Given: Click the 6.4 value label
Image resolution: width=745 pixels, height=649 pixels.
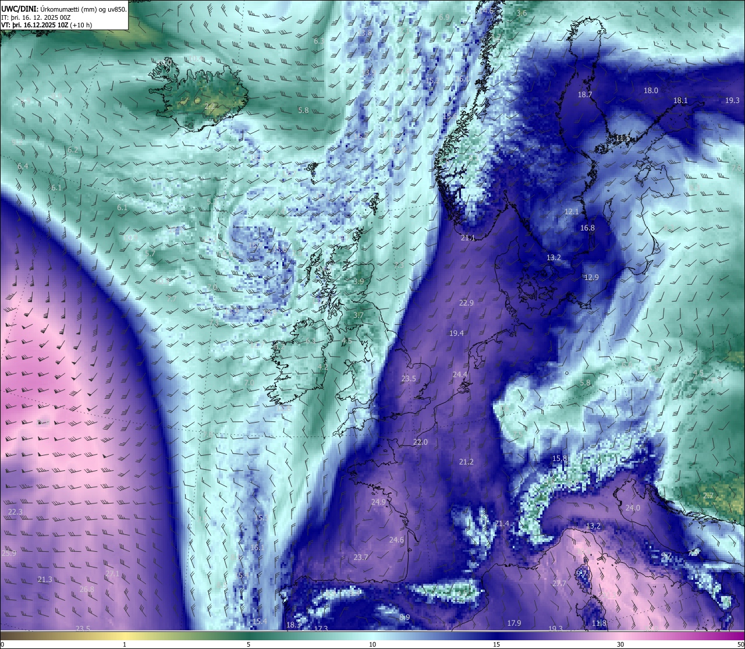Looking at the screenshot, I should click(23, 166).
